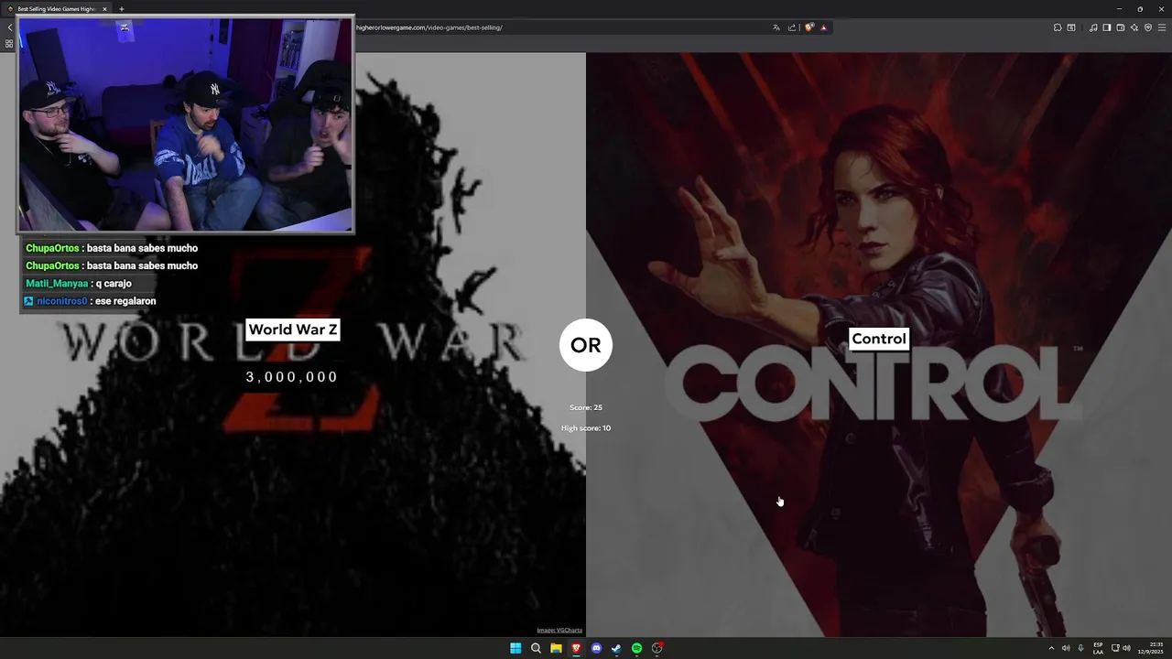
Task: Click the icon right of the extensions icon
Action: tap(1071, 27)
